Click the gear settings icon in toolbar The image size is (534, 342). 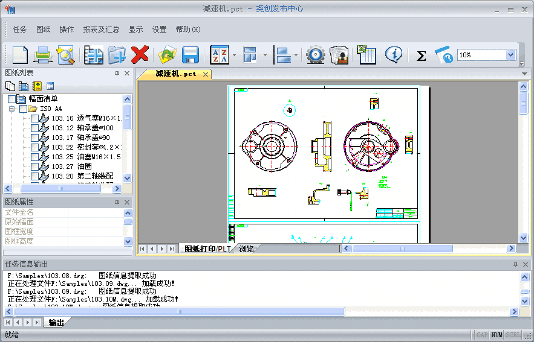point(315,55)
